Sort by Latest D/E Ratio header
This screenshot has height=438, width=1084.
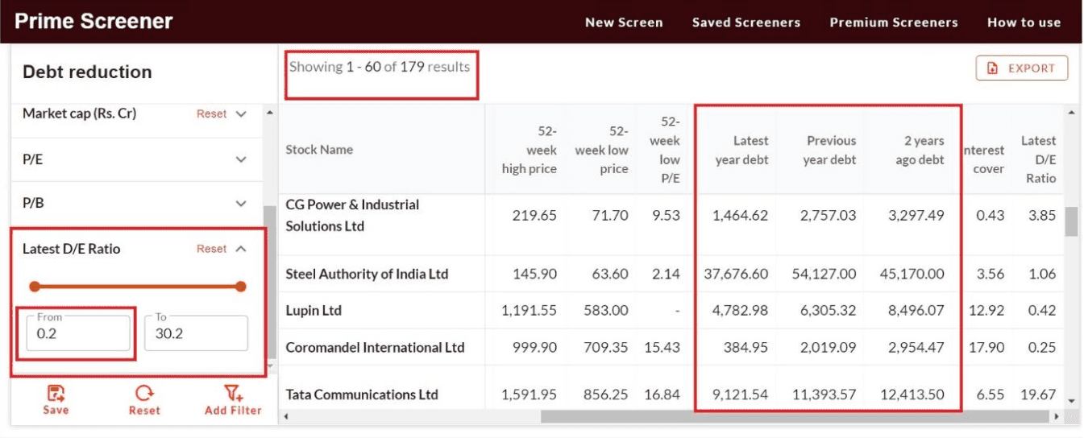(1039, 159)
